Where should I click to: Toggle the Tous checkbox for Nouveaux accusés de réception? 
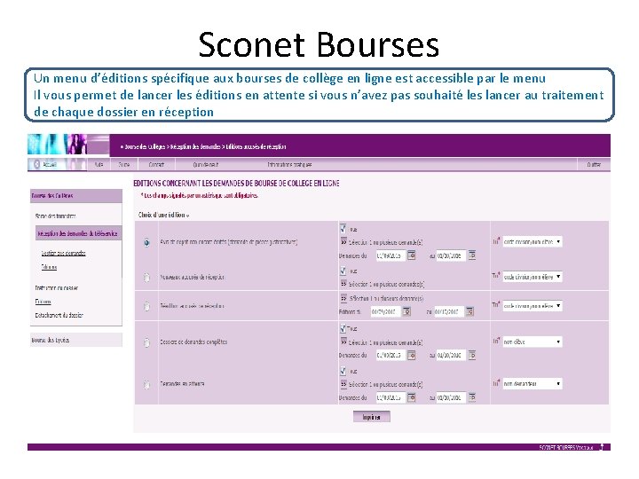click(343, 271)
